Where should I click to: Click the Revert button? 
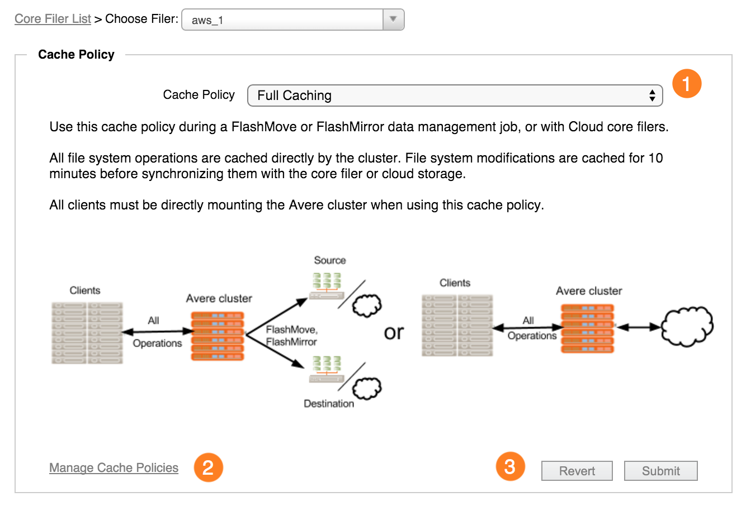[x=577, y=471]
